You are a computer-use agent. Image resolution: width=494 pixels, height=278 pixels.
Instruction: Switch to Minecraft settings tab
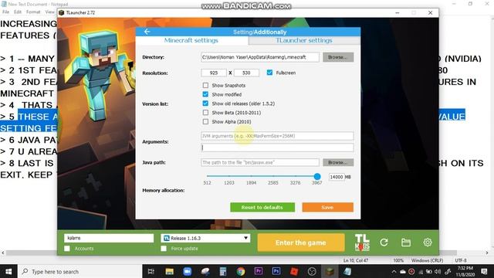pyautogui.click(x=191, y=40)
